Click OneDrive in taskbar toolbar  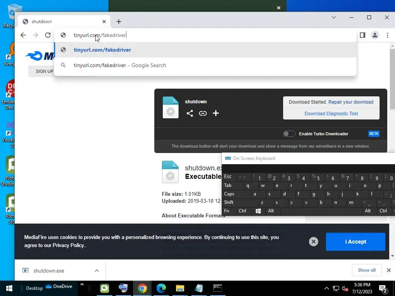tap(59, 286)
